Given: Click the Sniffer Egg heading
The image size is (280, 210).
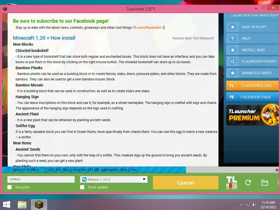Looking at the screenshot, I should (25, 126).
